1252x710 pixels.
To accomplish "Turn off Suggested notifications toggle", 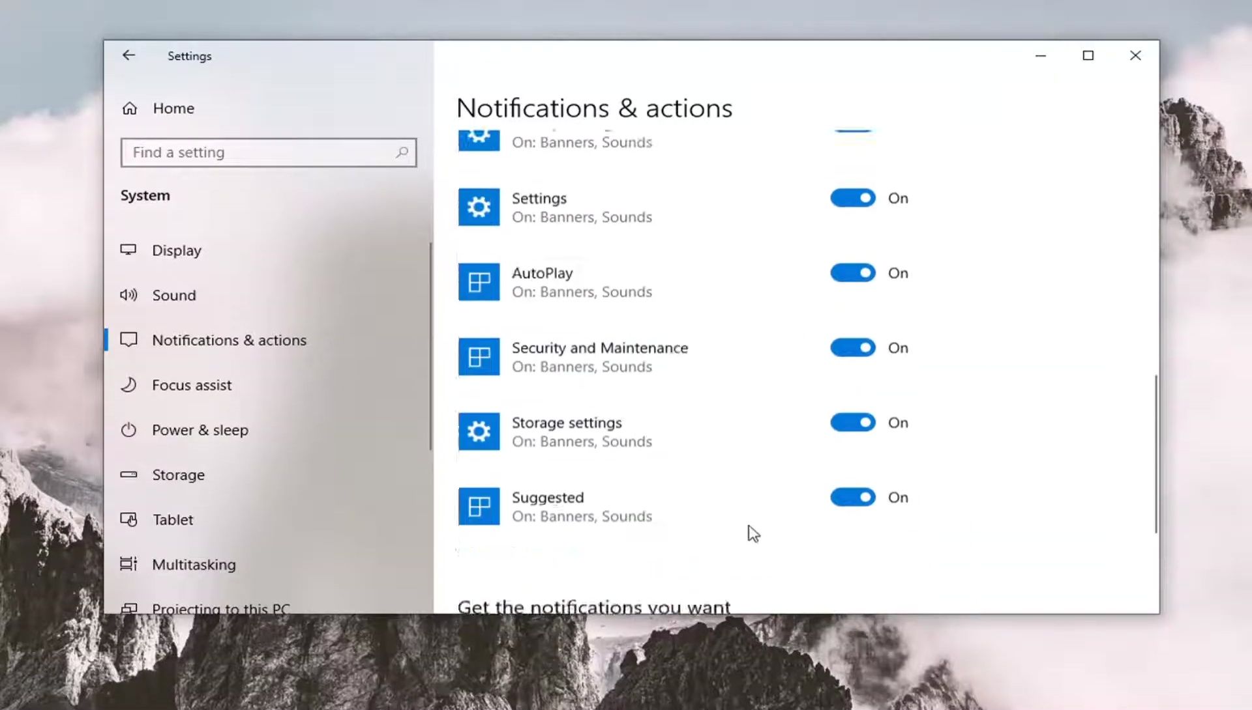I will (852, 498).
